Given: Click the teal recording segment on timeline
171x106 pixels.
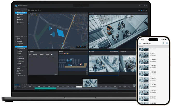Looking at the screenshot, I should (45, 89).
